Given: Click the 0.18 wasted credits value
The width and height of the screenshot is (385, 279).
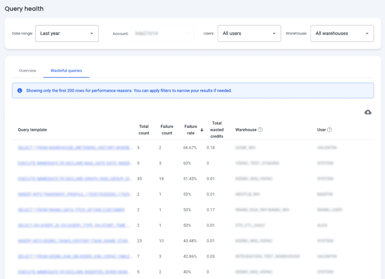Looking at the screenshot, I should 211,148.
